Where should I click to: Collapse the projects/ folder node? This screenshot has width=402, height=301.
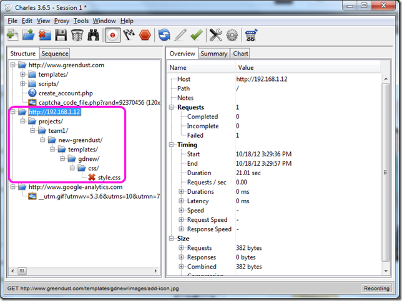(22, 121)
